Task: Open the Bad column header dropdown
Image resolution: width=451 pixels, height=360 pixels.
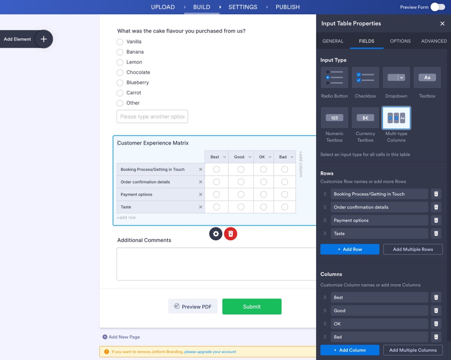Action: 292,157
